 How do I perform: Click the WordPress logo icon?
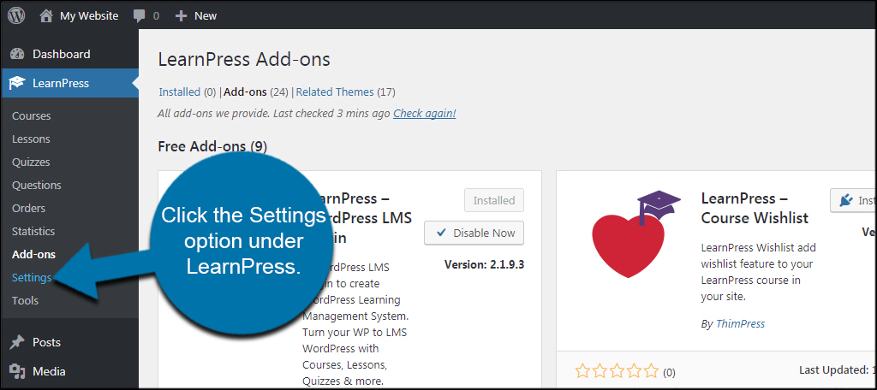tap(16, 15)
